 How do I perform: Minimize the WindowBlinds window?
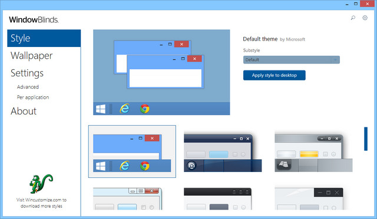[x=347, y=4]
